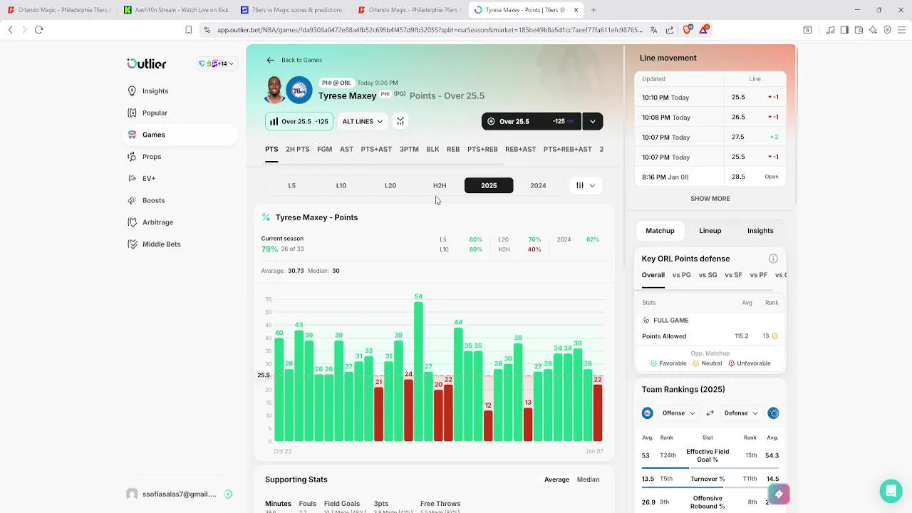Viewport: 912px width, 513px height.
Task: Select the L5 split
Action: [x=291, y=185]
